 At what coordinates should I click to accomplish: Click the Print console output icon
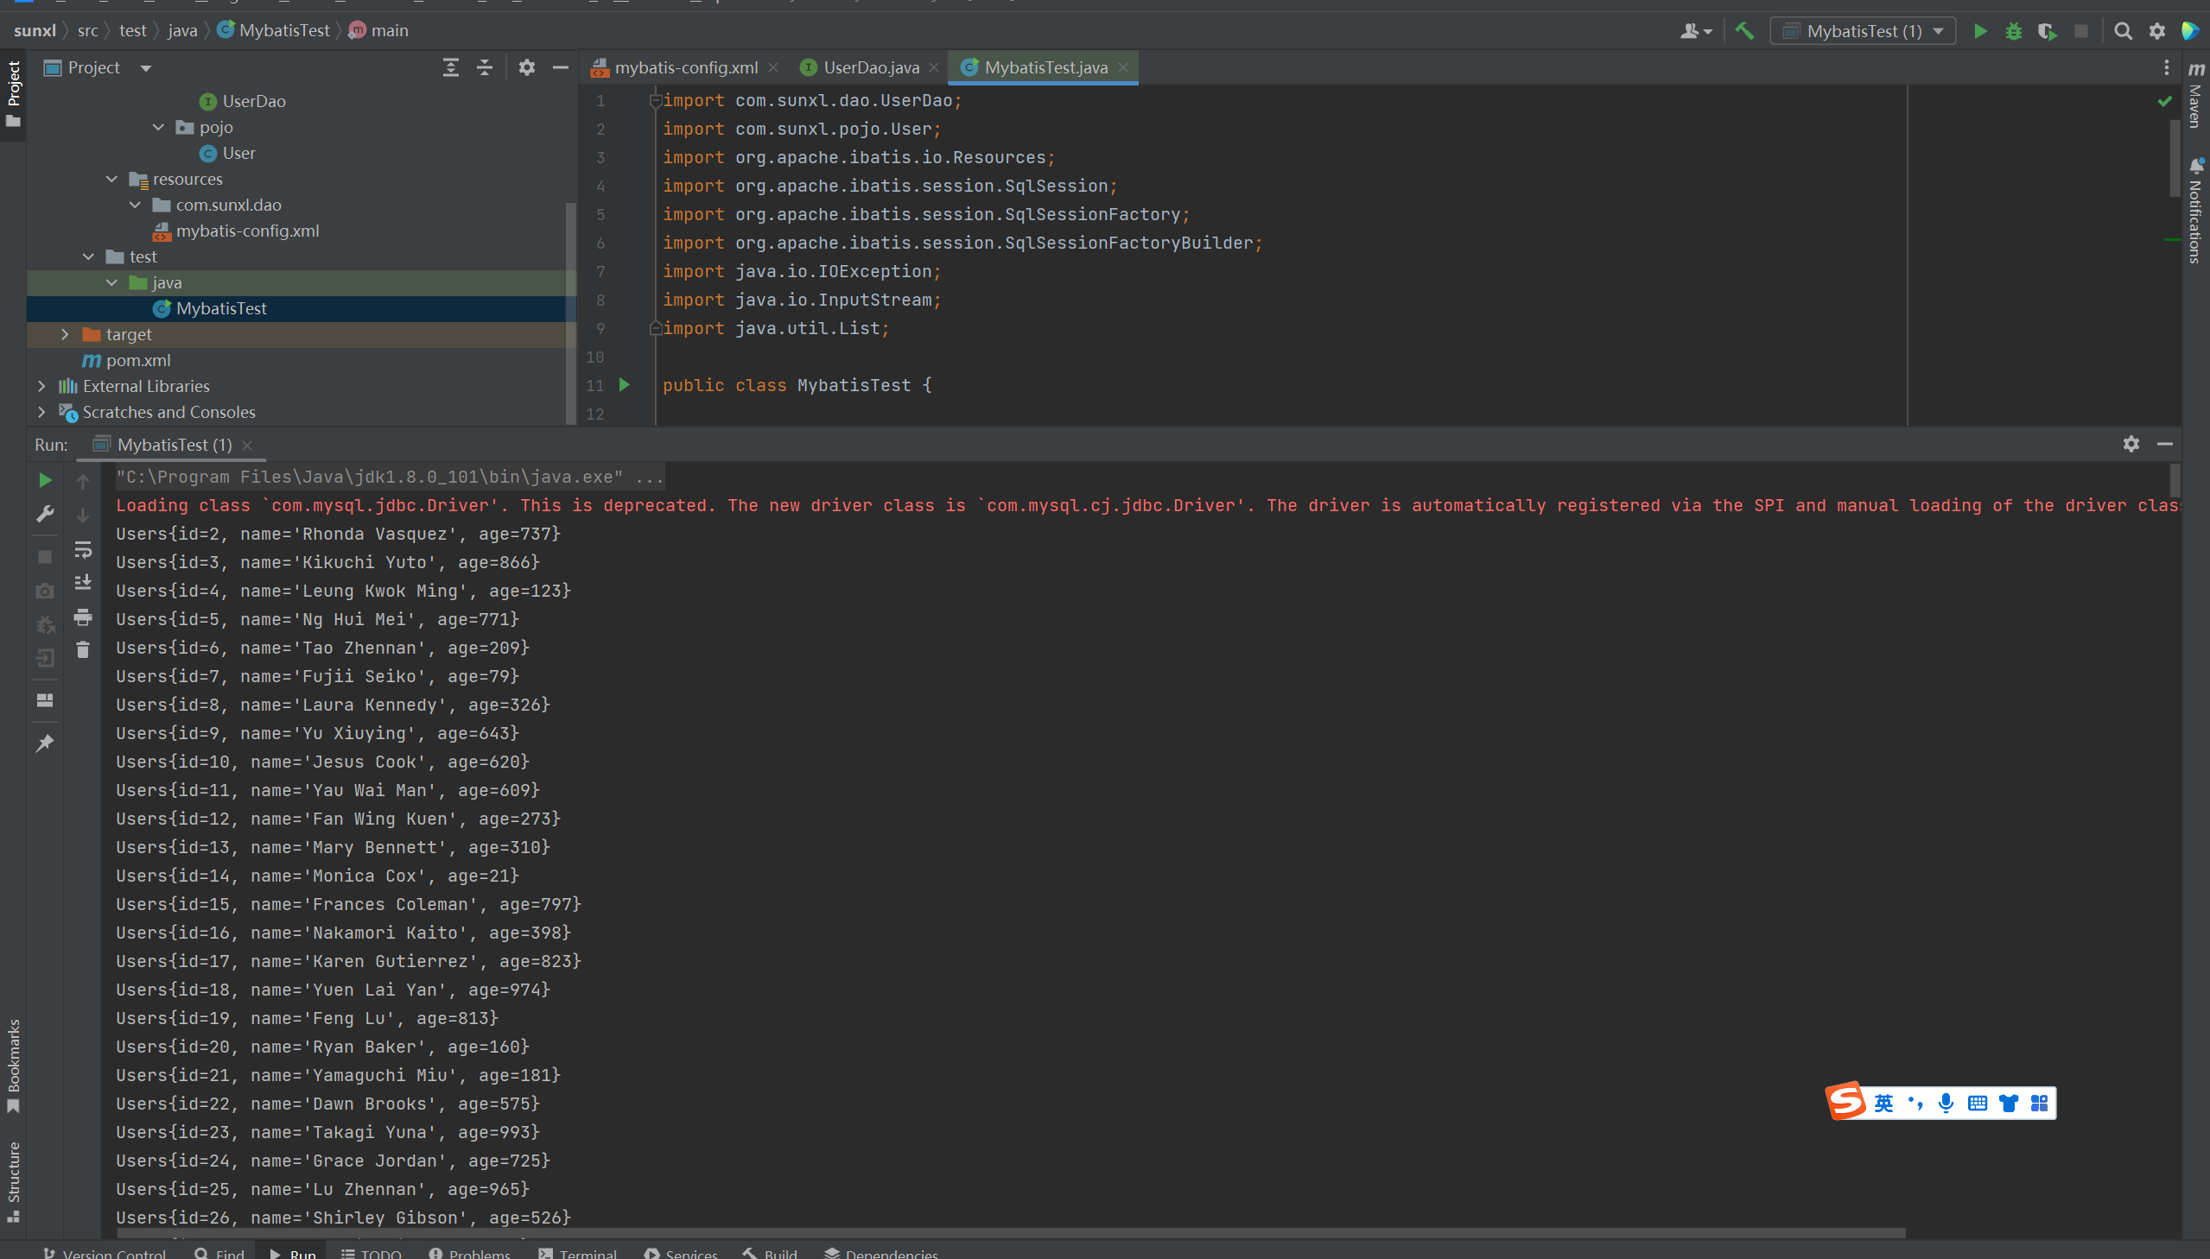pyautogui.click(x=83, y=617)
